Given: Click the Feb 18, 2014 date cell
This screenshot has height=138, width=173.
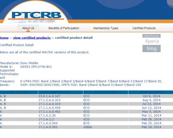Looking at the screenshot, I should pos(151,127).
